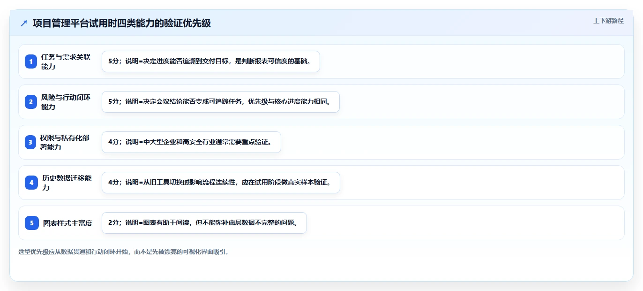
Task: Click the 上下游路径 label in the header
Action: click(x=608, y=21)
